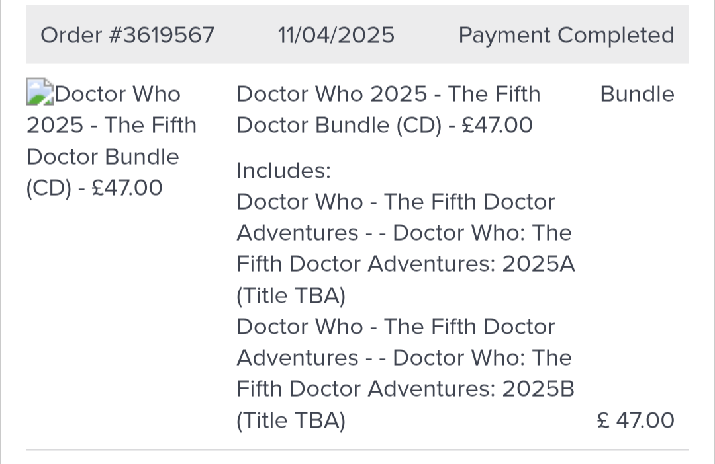Select the order date 11/04/2025
Image resolution: width=715 pixels, height=464 pixels.
[336, 35]
